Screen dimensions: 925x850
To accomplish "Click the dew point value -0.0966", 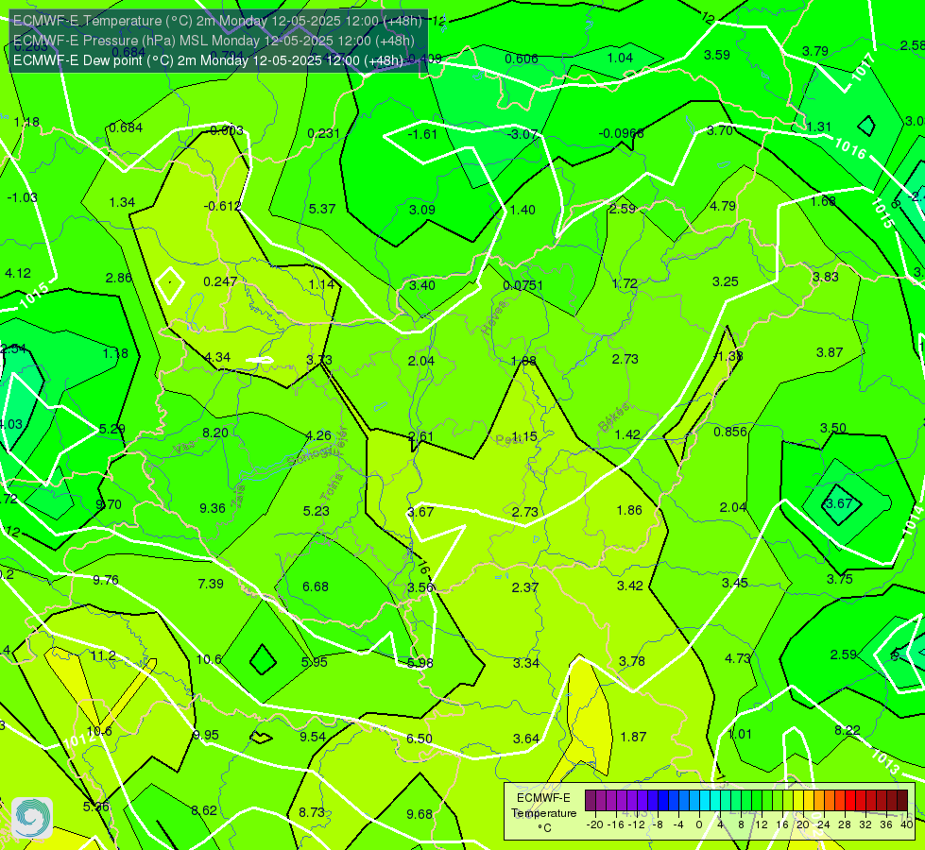I will coord(621,133).
